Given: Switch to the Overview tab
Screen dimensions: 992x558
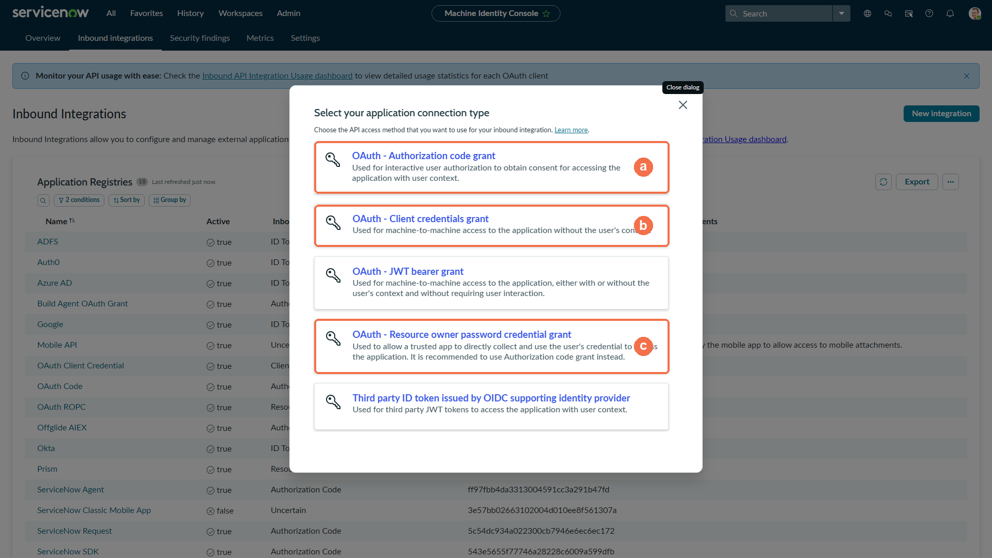Looking at the screenshot, I should 43,38.
